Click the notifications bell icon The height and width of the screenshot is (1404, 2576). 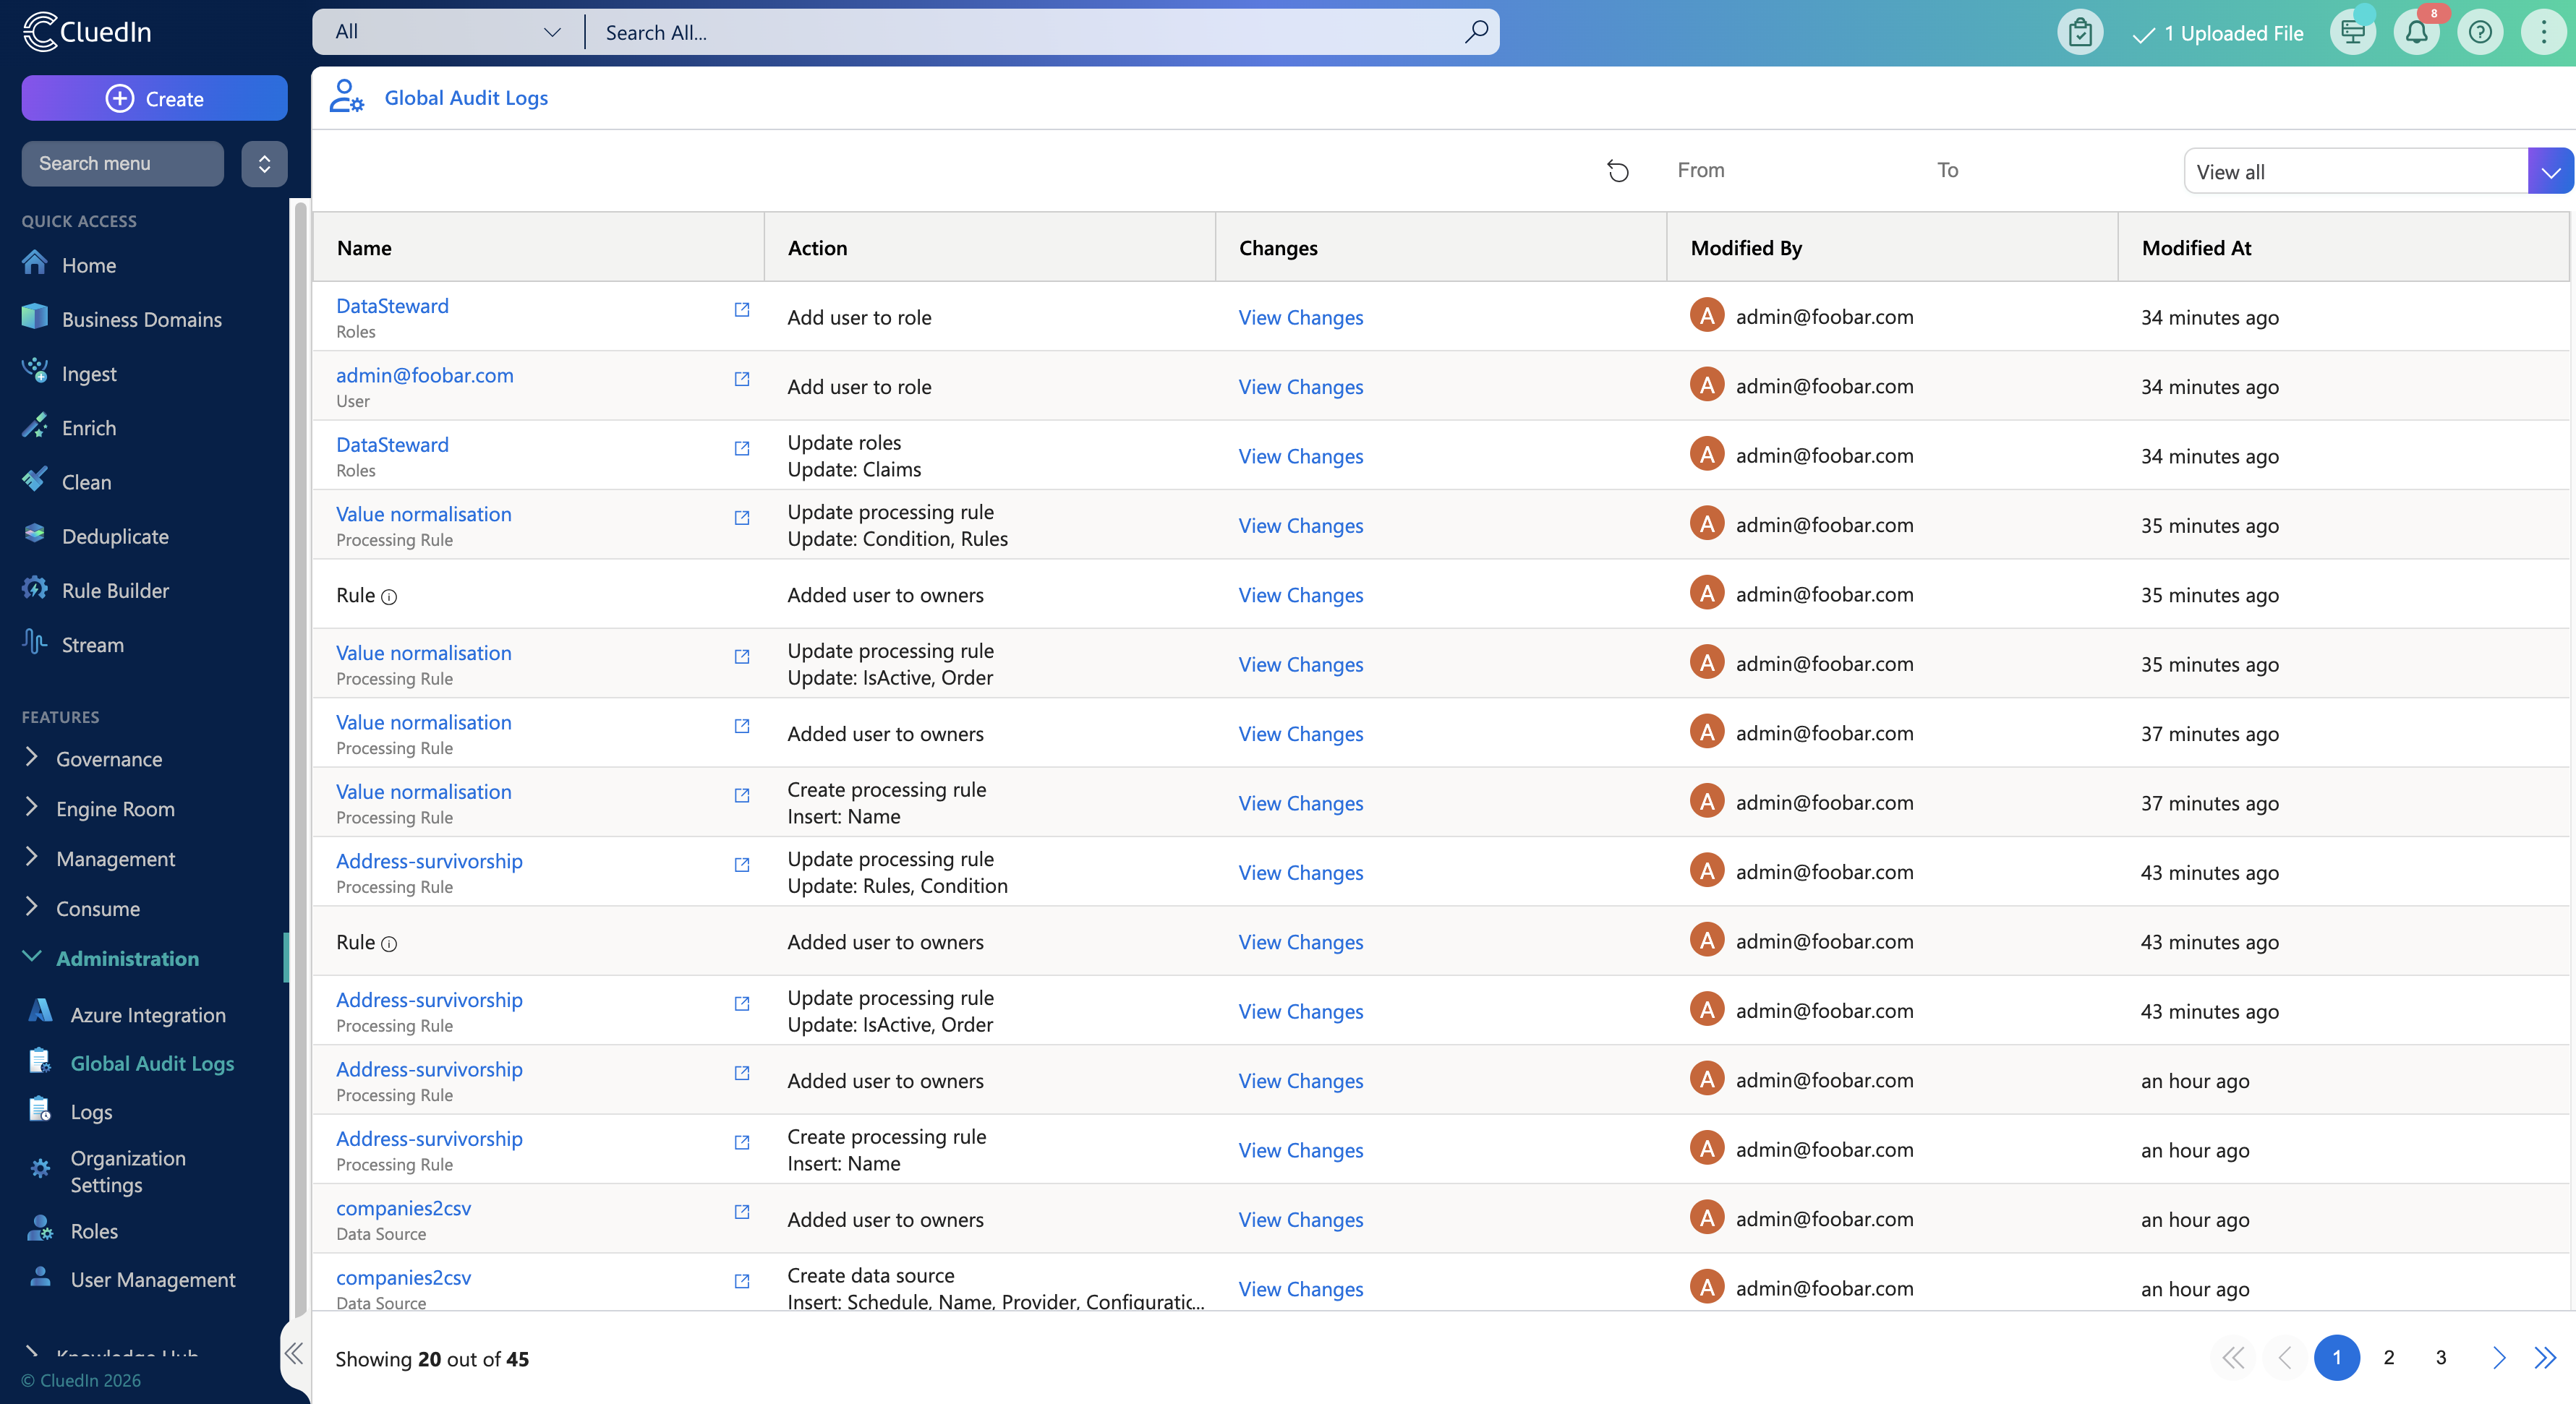pyautogui.click(x=2416, y=33)
